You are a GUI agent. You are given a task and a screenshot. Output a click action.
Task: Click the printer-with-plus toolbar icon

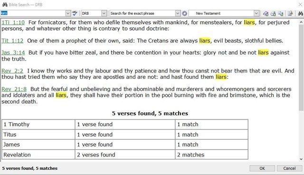pos(273,13)
